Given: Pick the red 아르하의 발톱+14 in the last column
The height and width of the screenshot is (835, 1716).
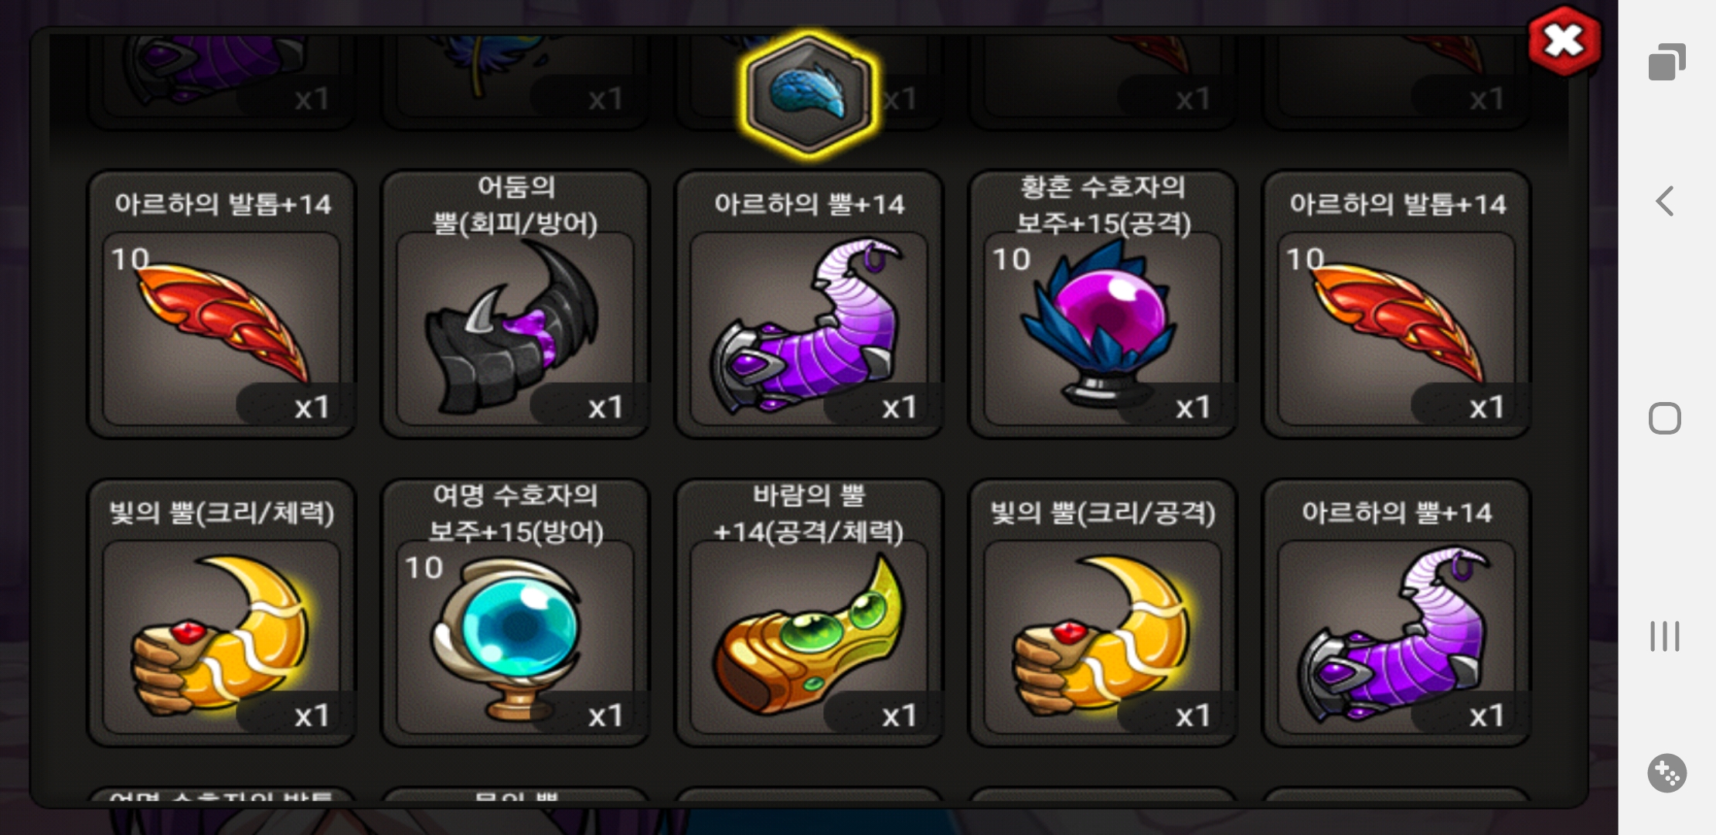Looking at the screenshot, I should (x=1397, y=305).
